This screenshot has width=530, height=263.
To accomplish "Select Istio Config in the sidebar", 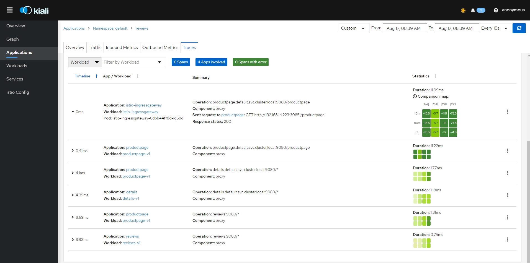I will (x=18, y=92).
